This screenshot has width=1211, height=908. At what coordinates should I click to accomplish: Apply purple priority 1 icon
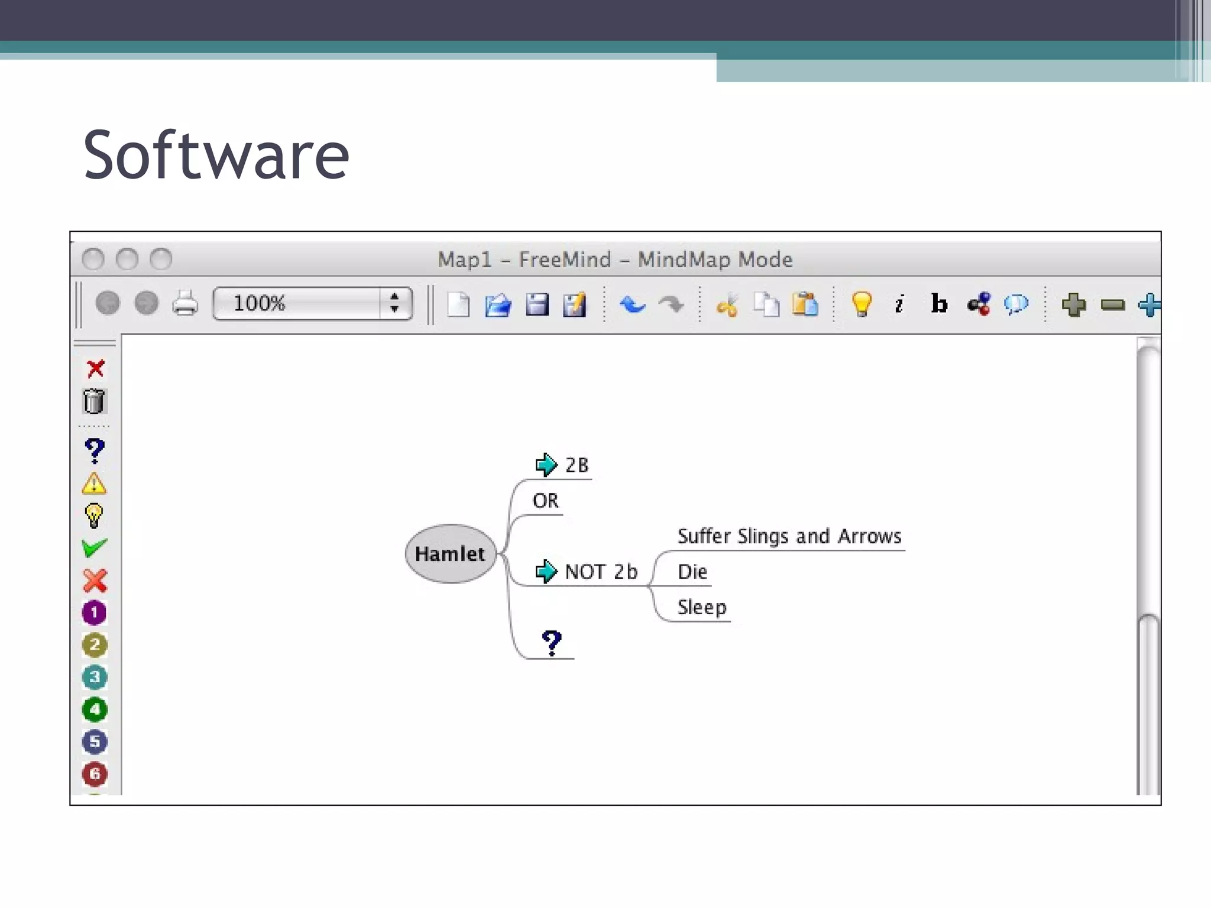(x=95, y=612)
